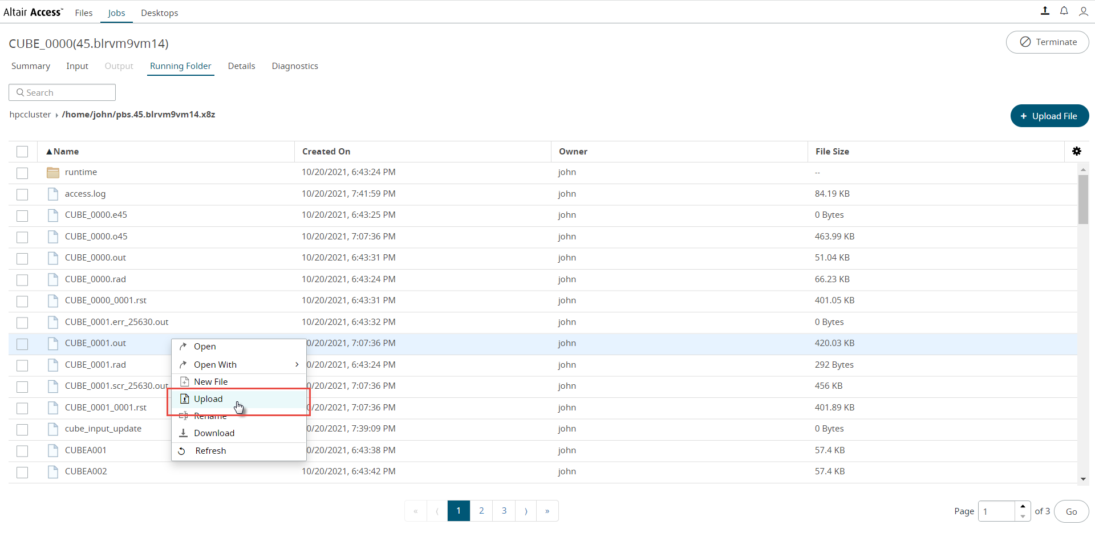Click the CUBE_0000.out file icon
The image size is (1095, 537).
(x=53, y=258)
